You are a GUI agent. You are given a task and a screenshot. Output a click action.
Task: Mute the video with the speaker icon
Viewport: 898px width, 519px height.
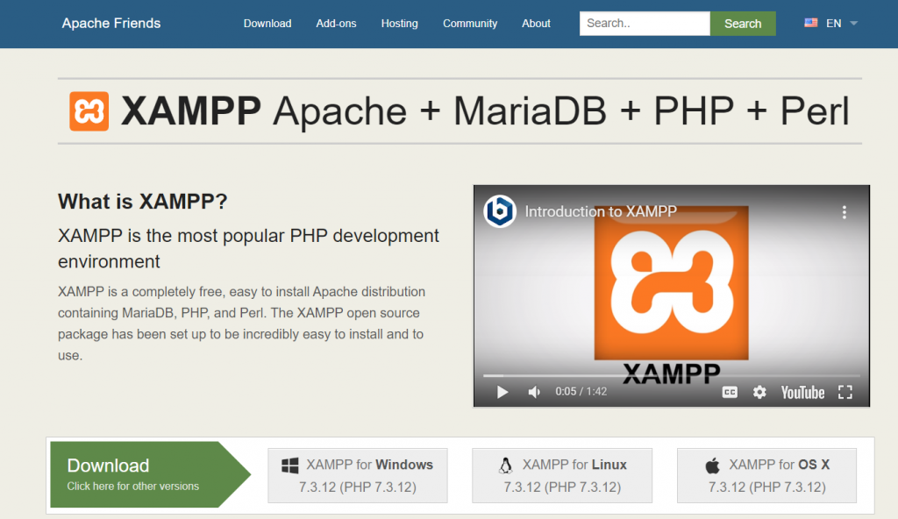pos(534,392)
